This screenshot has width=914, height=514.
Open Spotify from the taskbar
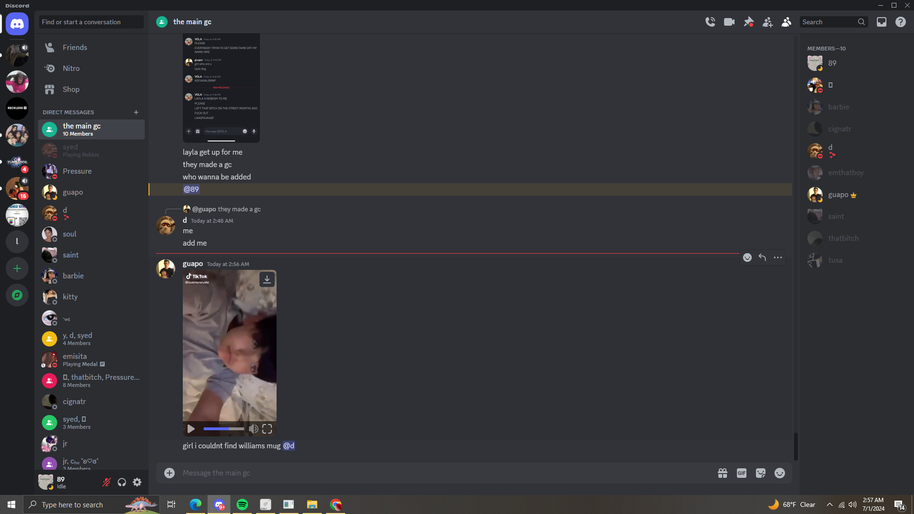click(242, 504)
